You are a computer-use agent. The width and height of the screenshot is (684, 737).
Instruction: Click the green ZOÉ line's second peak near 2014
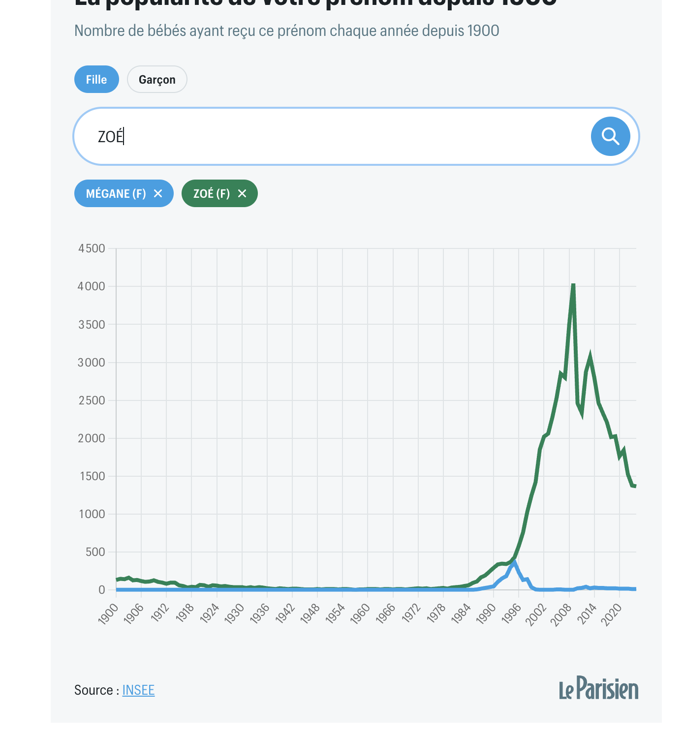(590, 356)
